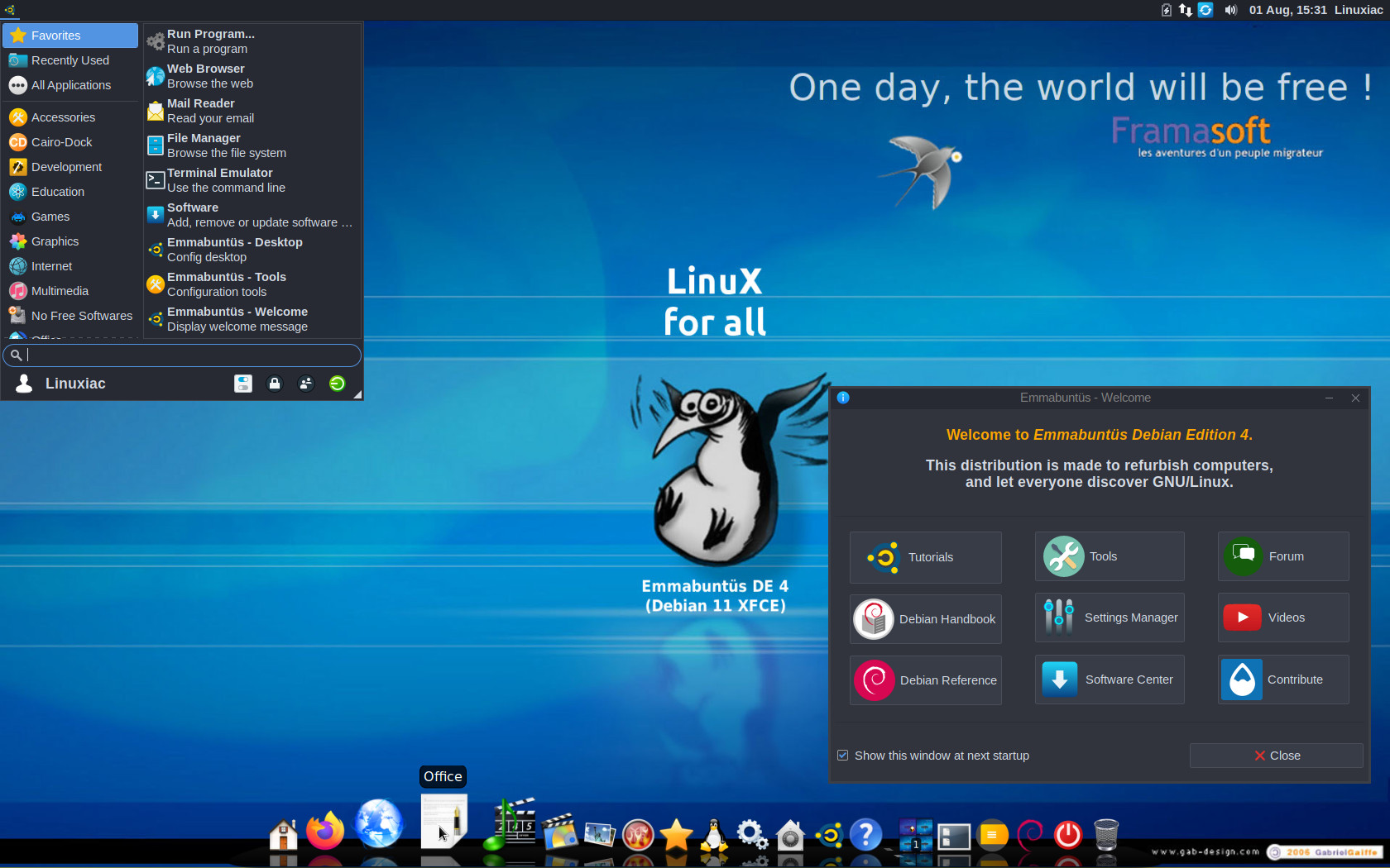Open the gears settings dock icon
Screen dimensions: 1390x868
(x=752, y=835)
